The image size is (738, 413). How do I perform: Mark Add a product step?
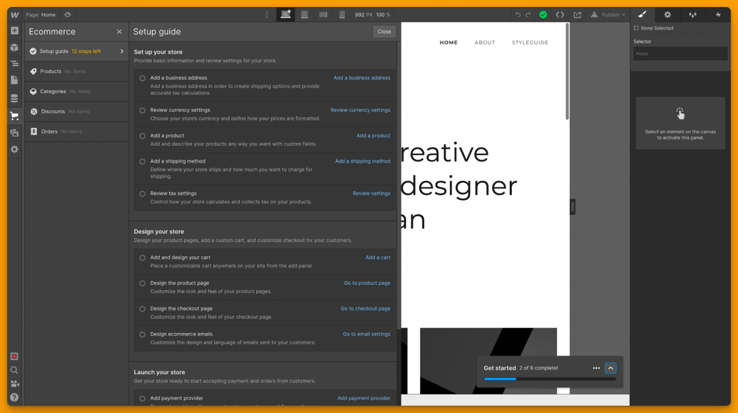tap(143, 136)
